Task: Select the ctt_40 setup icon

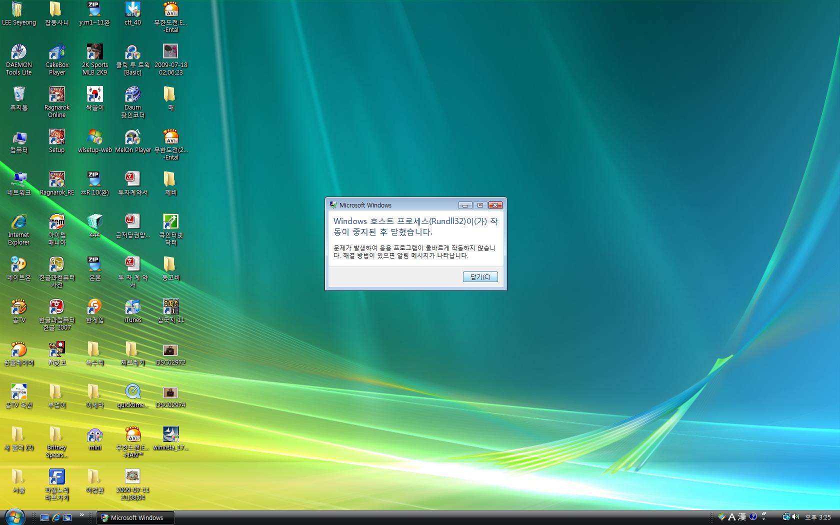Action: pos(133,13)
